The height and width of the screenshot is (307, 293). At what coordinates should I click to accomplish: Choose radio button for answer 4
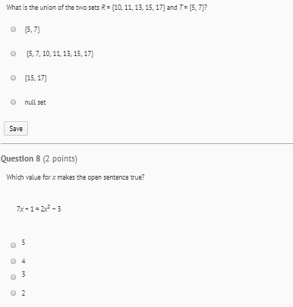(13, 261)
